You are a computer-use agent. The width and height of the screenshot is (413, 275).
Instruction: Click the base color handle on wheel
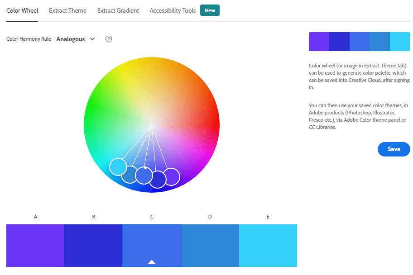tap(144, 175)
